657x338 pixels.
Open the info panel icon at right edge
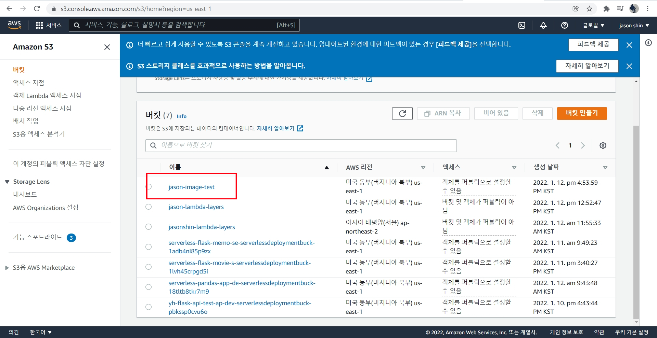[648, 43]
